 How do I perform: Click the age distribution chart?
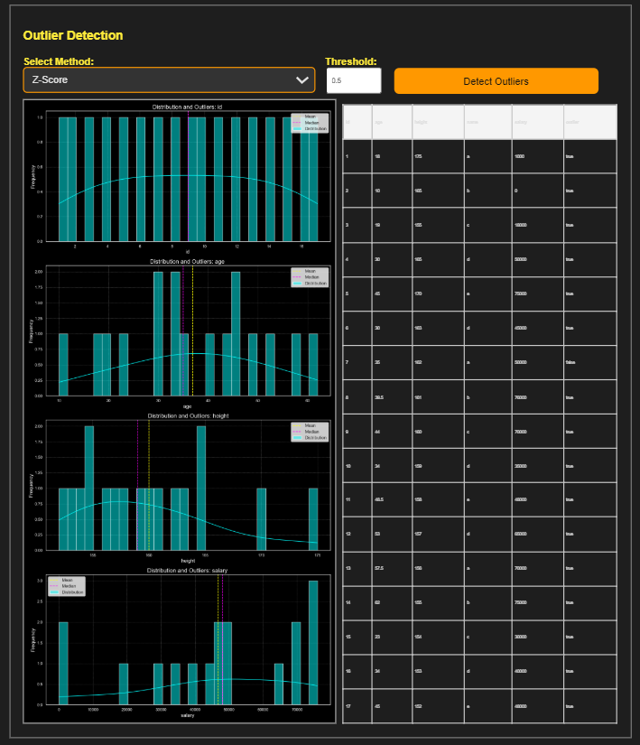188,332
